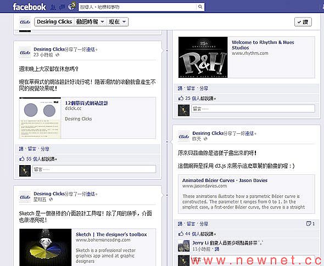Open the messages icon in top bar
This screenshot has width=324, height=266.
coord(62,7)
